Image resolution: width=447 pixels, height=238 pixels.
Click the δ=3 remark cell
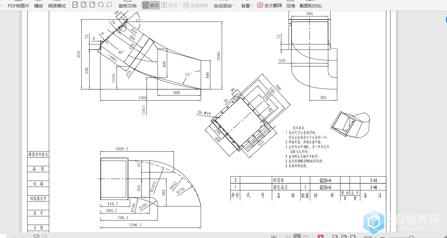coord(373,180)
